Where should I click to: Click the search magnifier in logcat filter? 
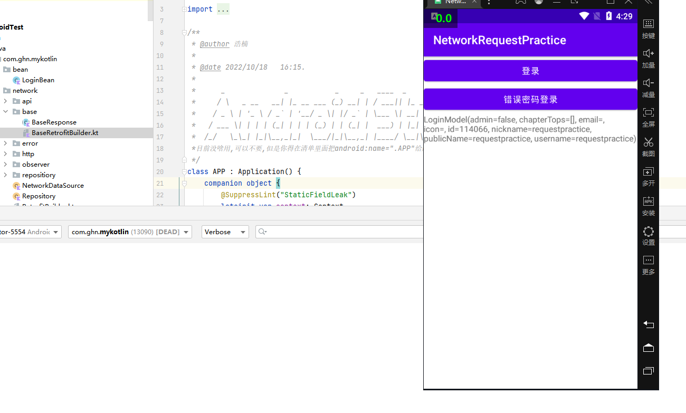pos(262,232)
